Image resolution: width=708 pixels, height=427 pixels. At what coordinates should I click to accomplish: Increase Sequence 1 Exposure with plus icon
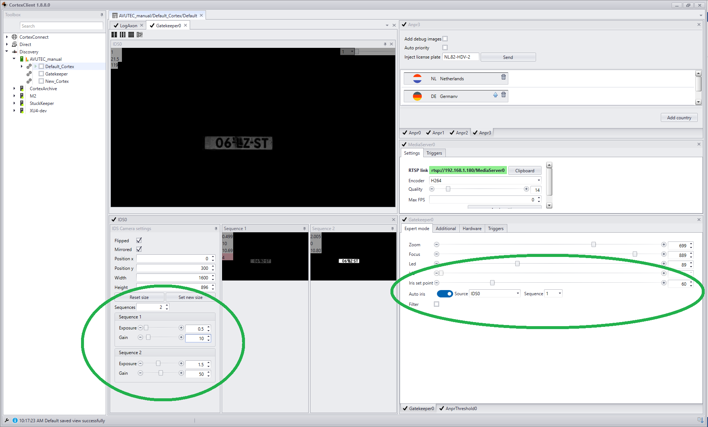pyautogui.click(x=181, y=328)
